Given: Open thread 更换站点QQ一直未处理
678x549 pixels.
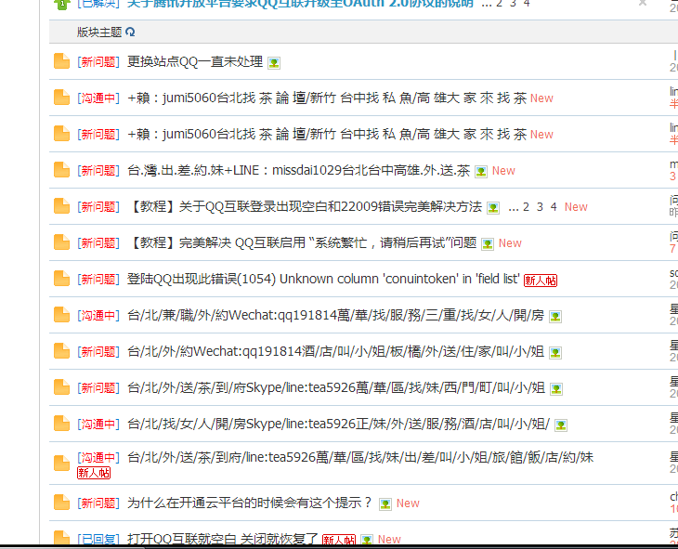Looking at the screenshot, I should coord(195,62).
